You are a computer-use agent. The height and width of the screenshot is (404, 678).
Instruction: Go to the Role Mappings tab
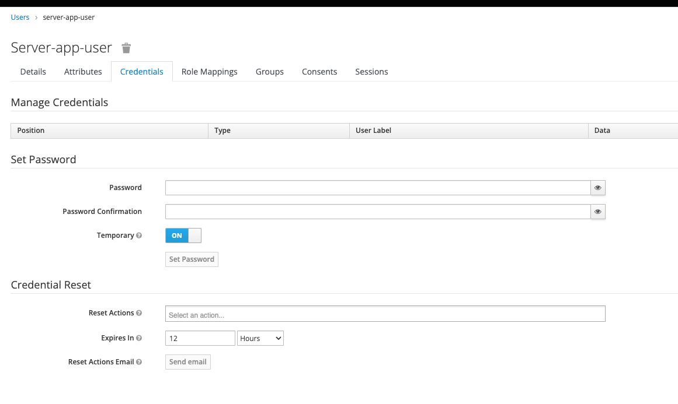[209, 72]
